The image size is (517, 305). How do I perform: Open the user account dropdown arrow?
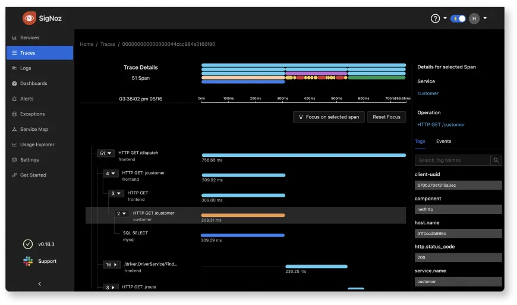(x=485, y=18)
